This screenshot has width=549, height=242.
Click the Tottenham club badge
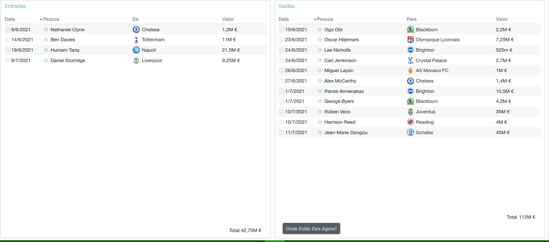click(x=136, y=40)
